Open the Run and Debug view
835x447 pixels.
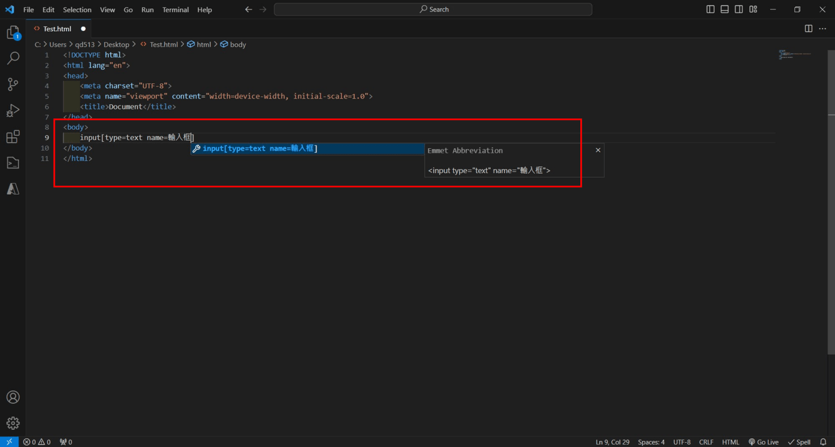13,111
